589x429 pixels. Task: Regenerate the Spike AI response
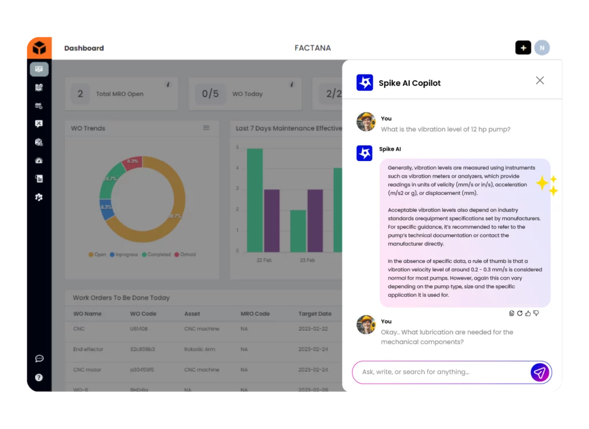520,313
